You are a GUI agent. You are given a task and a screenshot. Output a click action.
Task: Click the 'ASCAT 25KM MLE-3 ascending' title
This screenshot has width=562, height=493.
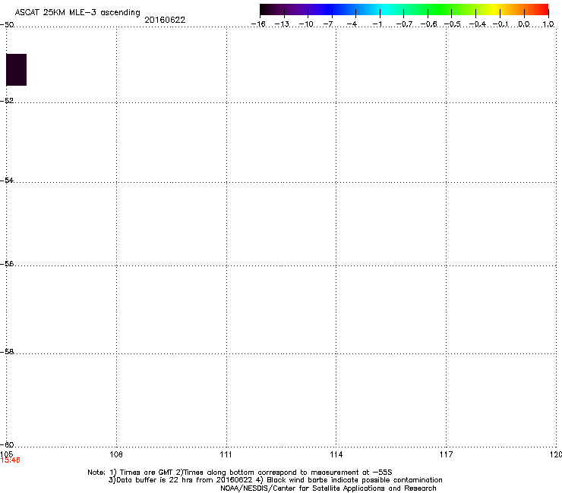click(77, 13)
